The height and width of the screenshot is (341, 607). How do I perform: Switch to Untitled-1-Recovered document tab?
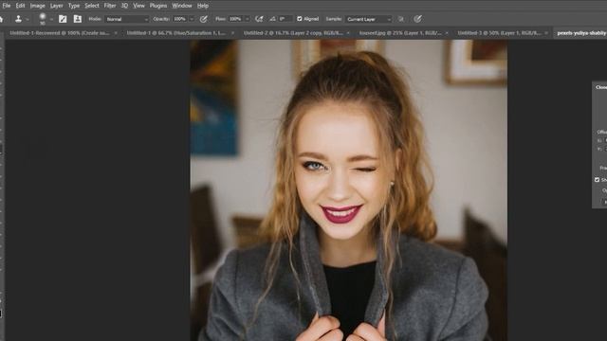(59, 33)
